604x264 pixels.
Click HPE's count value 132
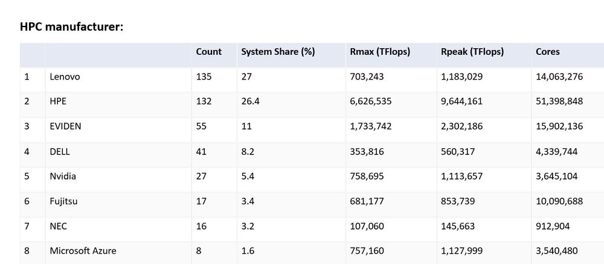tap(204, 101)
